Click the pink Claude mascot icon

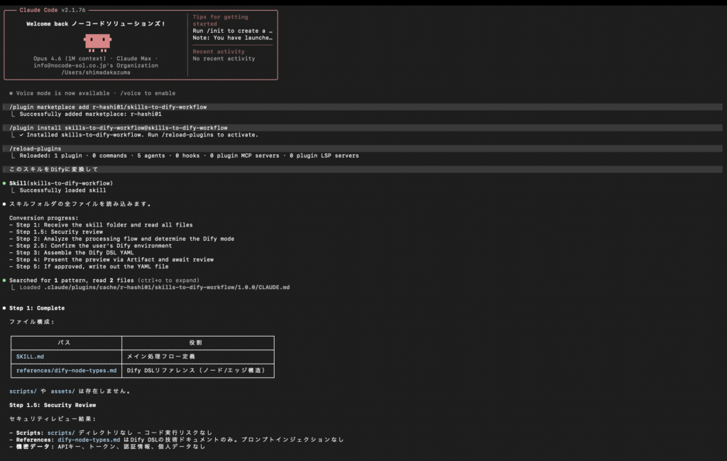click(x=98, y=42)
